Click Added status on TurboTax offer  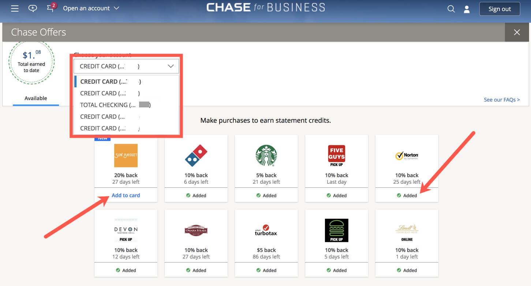tap(266, 270)
